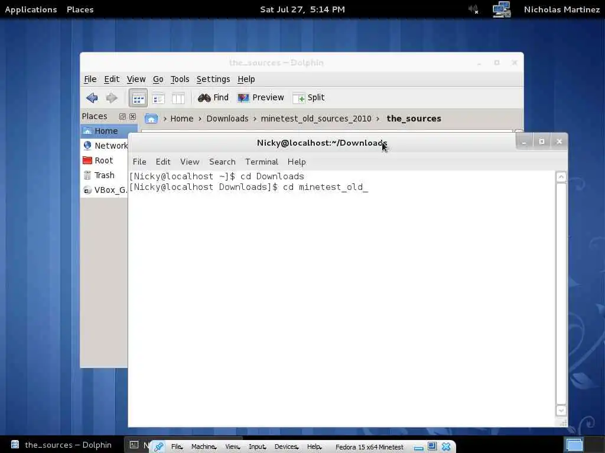Open VirtualBox Machine menu
605x453 pixels.
point(204,447)
